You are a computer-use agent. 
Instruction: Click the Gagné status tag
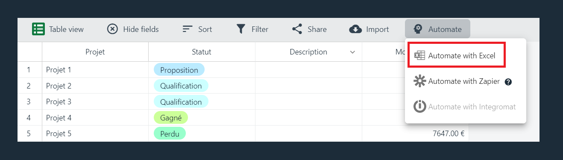(171, 117)
